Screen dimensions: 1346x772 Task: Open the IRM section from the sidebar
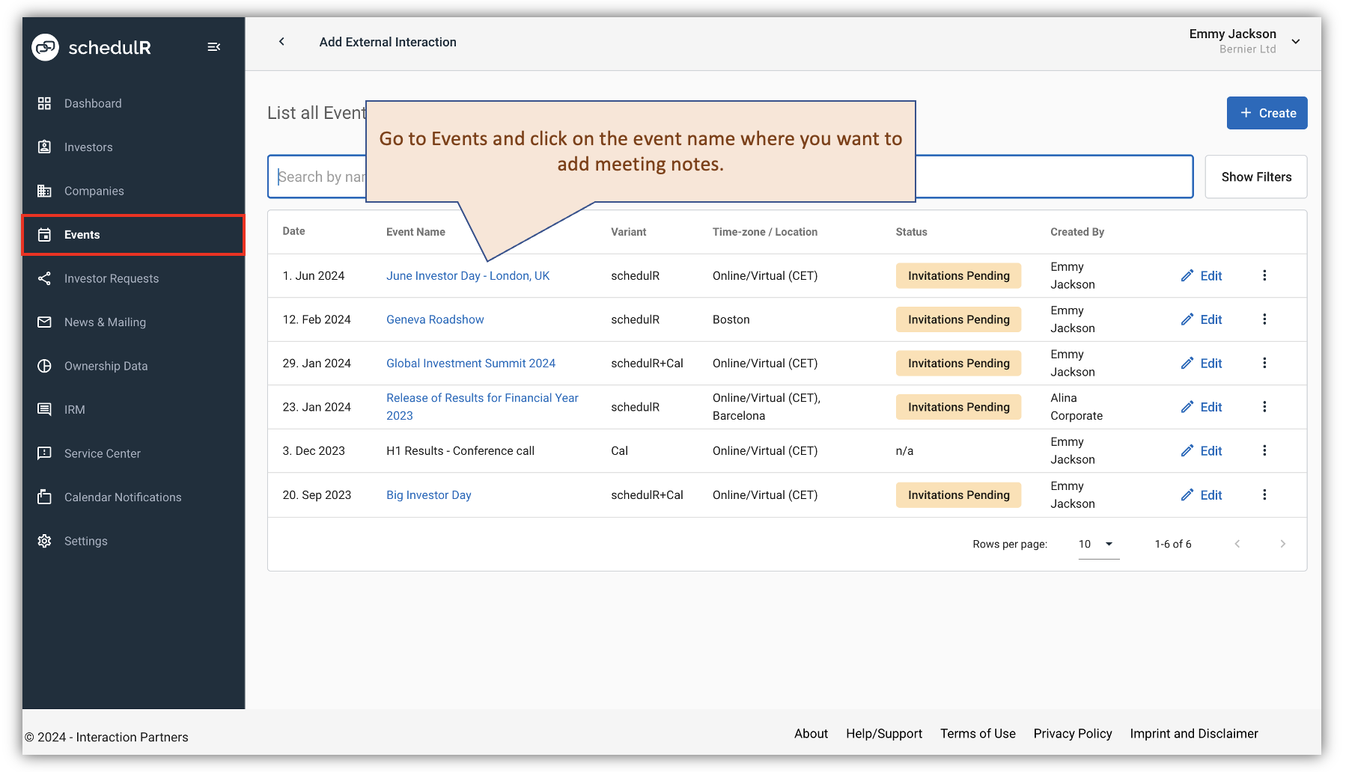(x=45, y=409)
